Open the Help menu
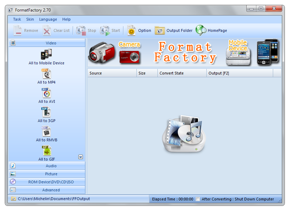Screen dimensions: 291x212 point(66,19)
